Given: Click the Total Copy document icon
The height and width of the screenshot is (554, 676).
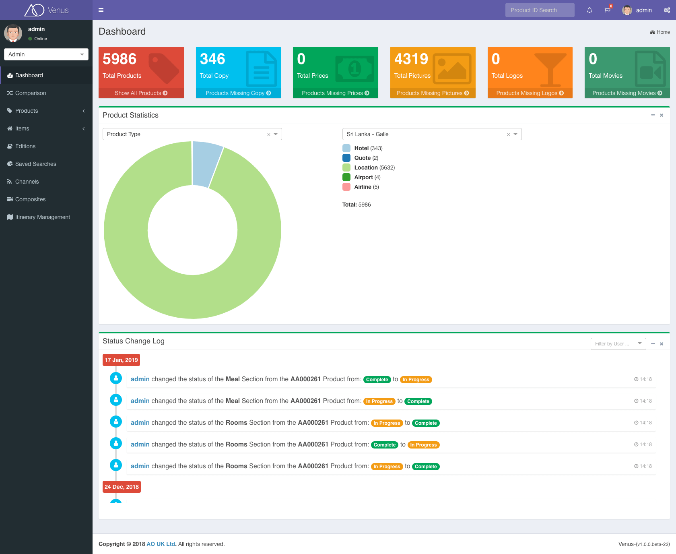Looking at the screenshot, I should click(x=262, y=69).
